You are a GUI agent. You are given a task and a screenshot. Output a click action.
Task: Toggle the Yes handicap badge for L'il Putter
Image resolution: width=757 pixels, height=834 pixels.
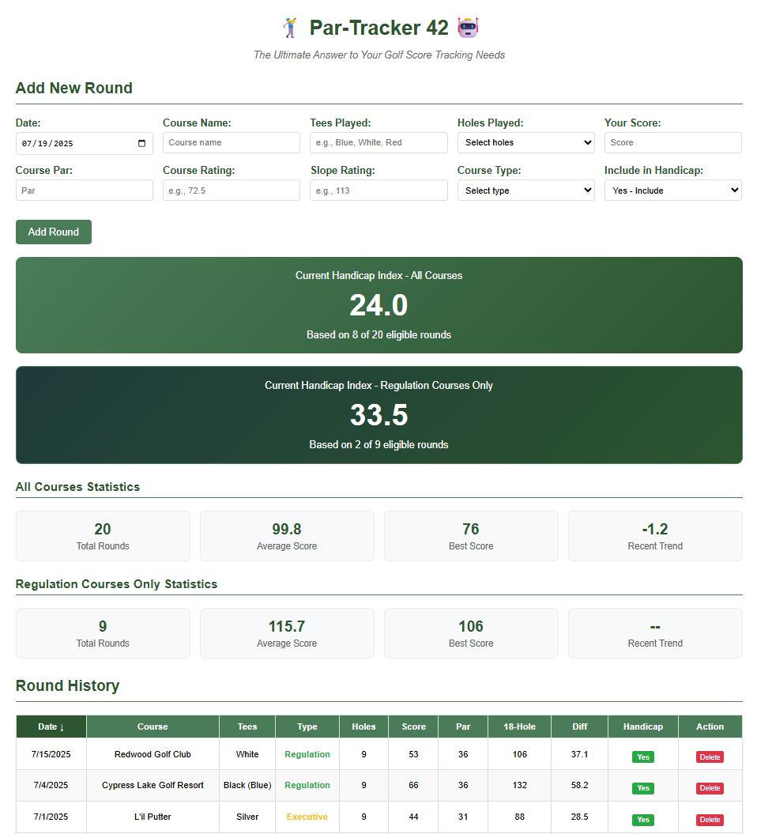pyautogui.click(x=642, y=820)
